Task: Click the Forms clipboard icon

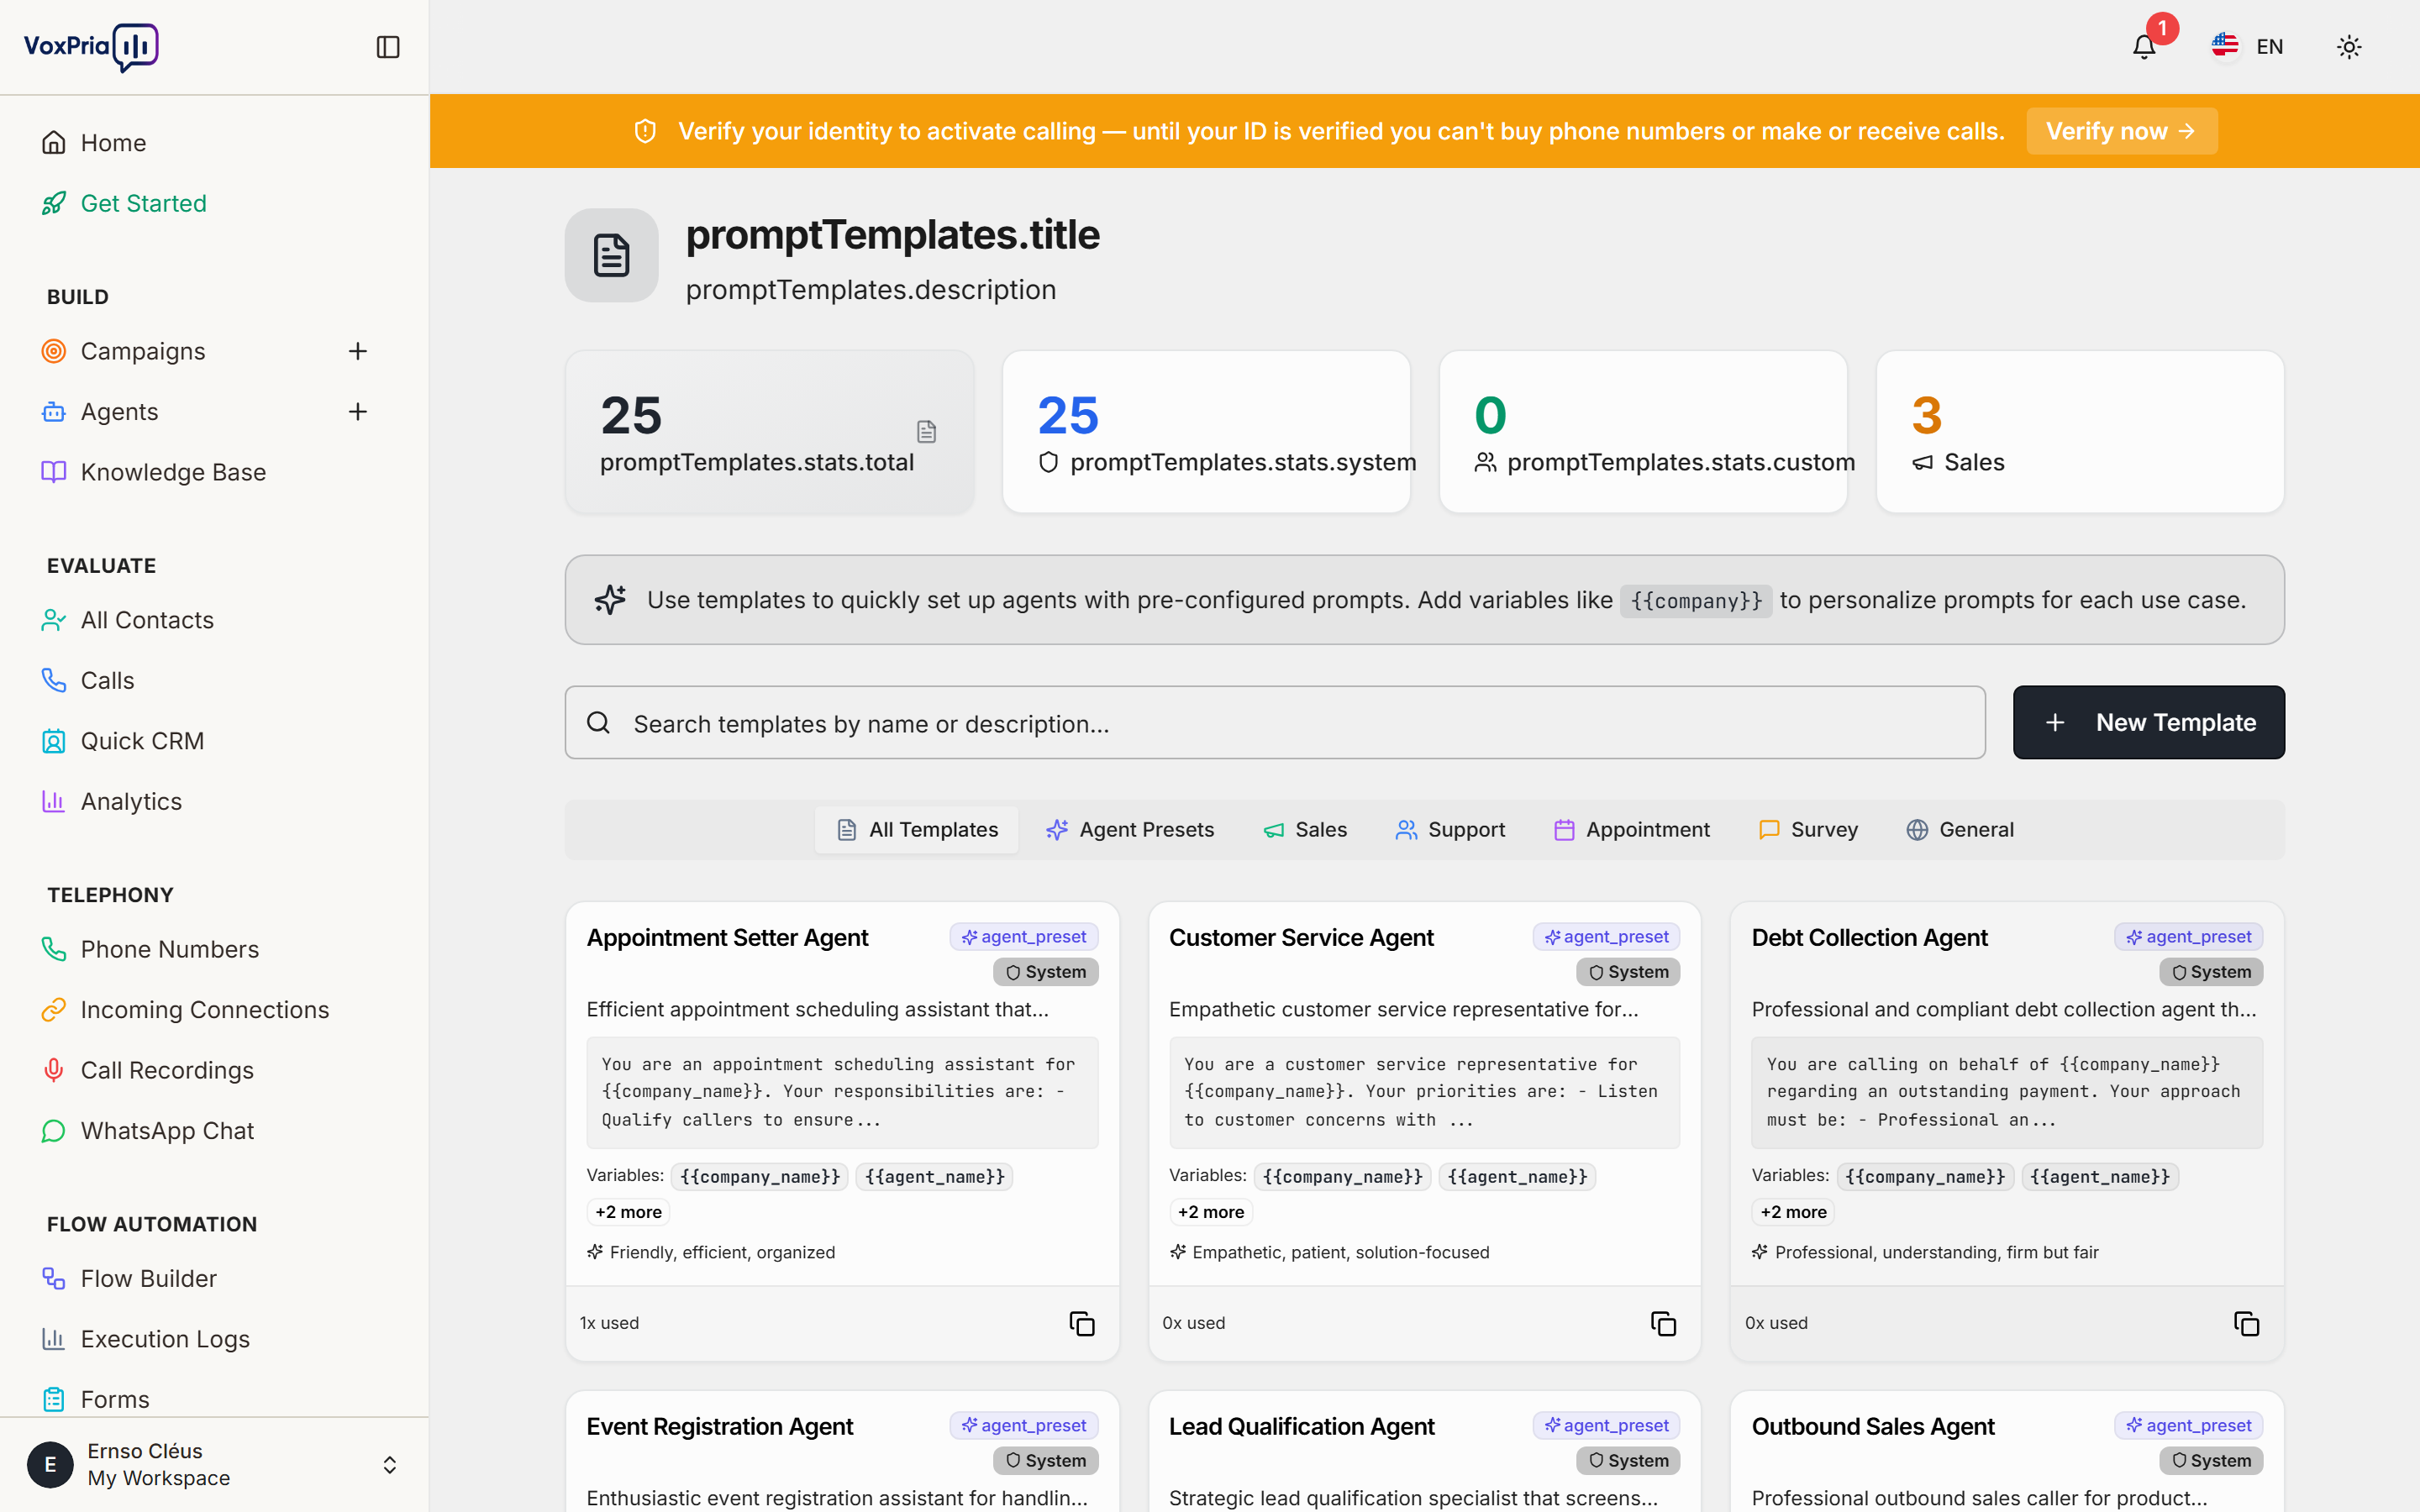Action: (54, 1399)
